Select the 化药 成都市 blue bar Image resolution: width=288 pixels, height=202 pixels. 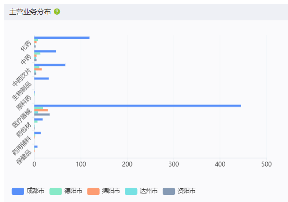[x=62, y=38]
